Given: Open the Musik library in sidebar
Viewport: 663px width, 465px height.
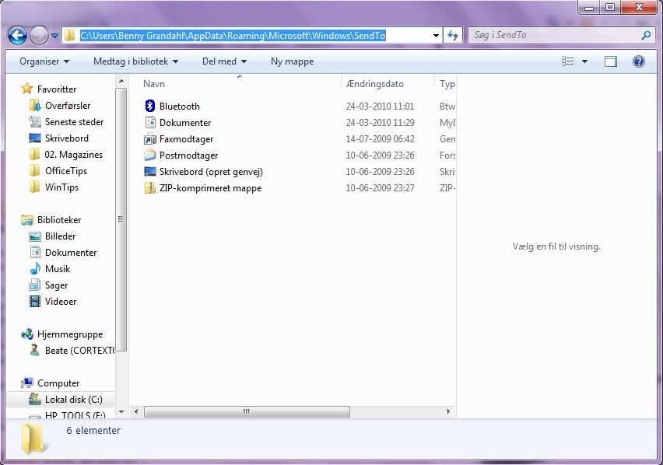Looking at the screenshot, I should [x=58, y=269].
